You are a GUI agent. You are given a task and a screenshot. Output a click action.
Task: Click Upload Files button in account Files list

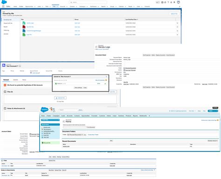[x=60, y=98]
